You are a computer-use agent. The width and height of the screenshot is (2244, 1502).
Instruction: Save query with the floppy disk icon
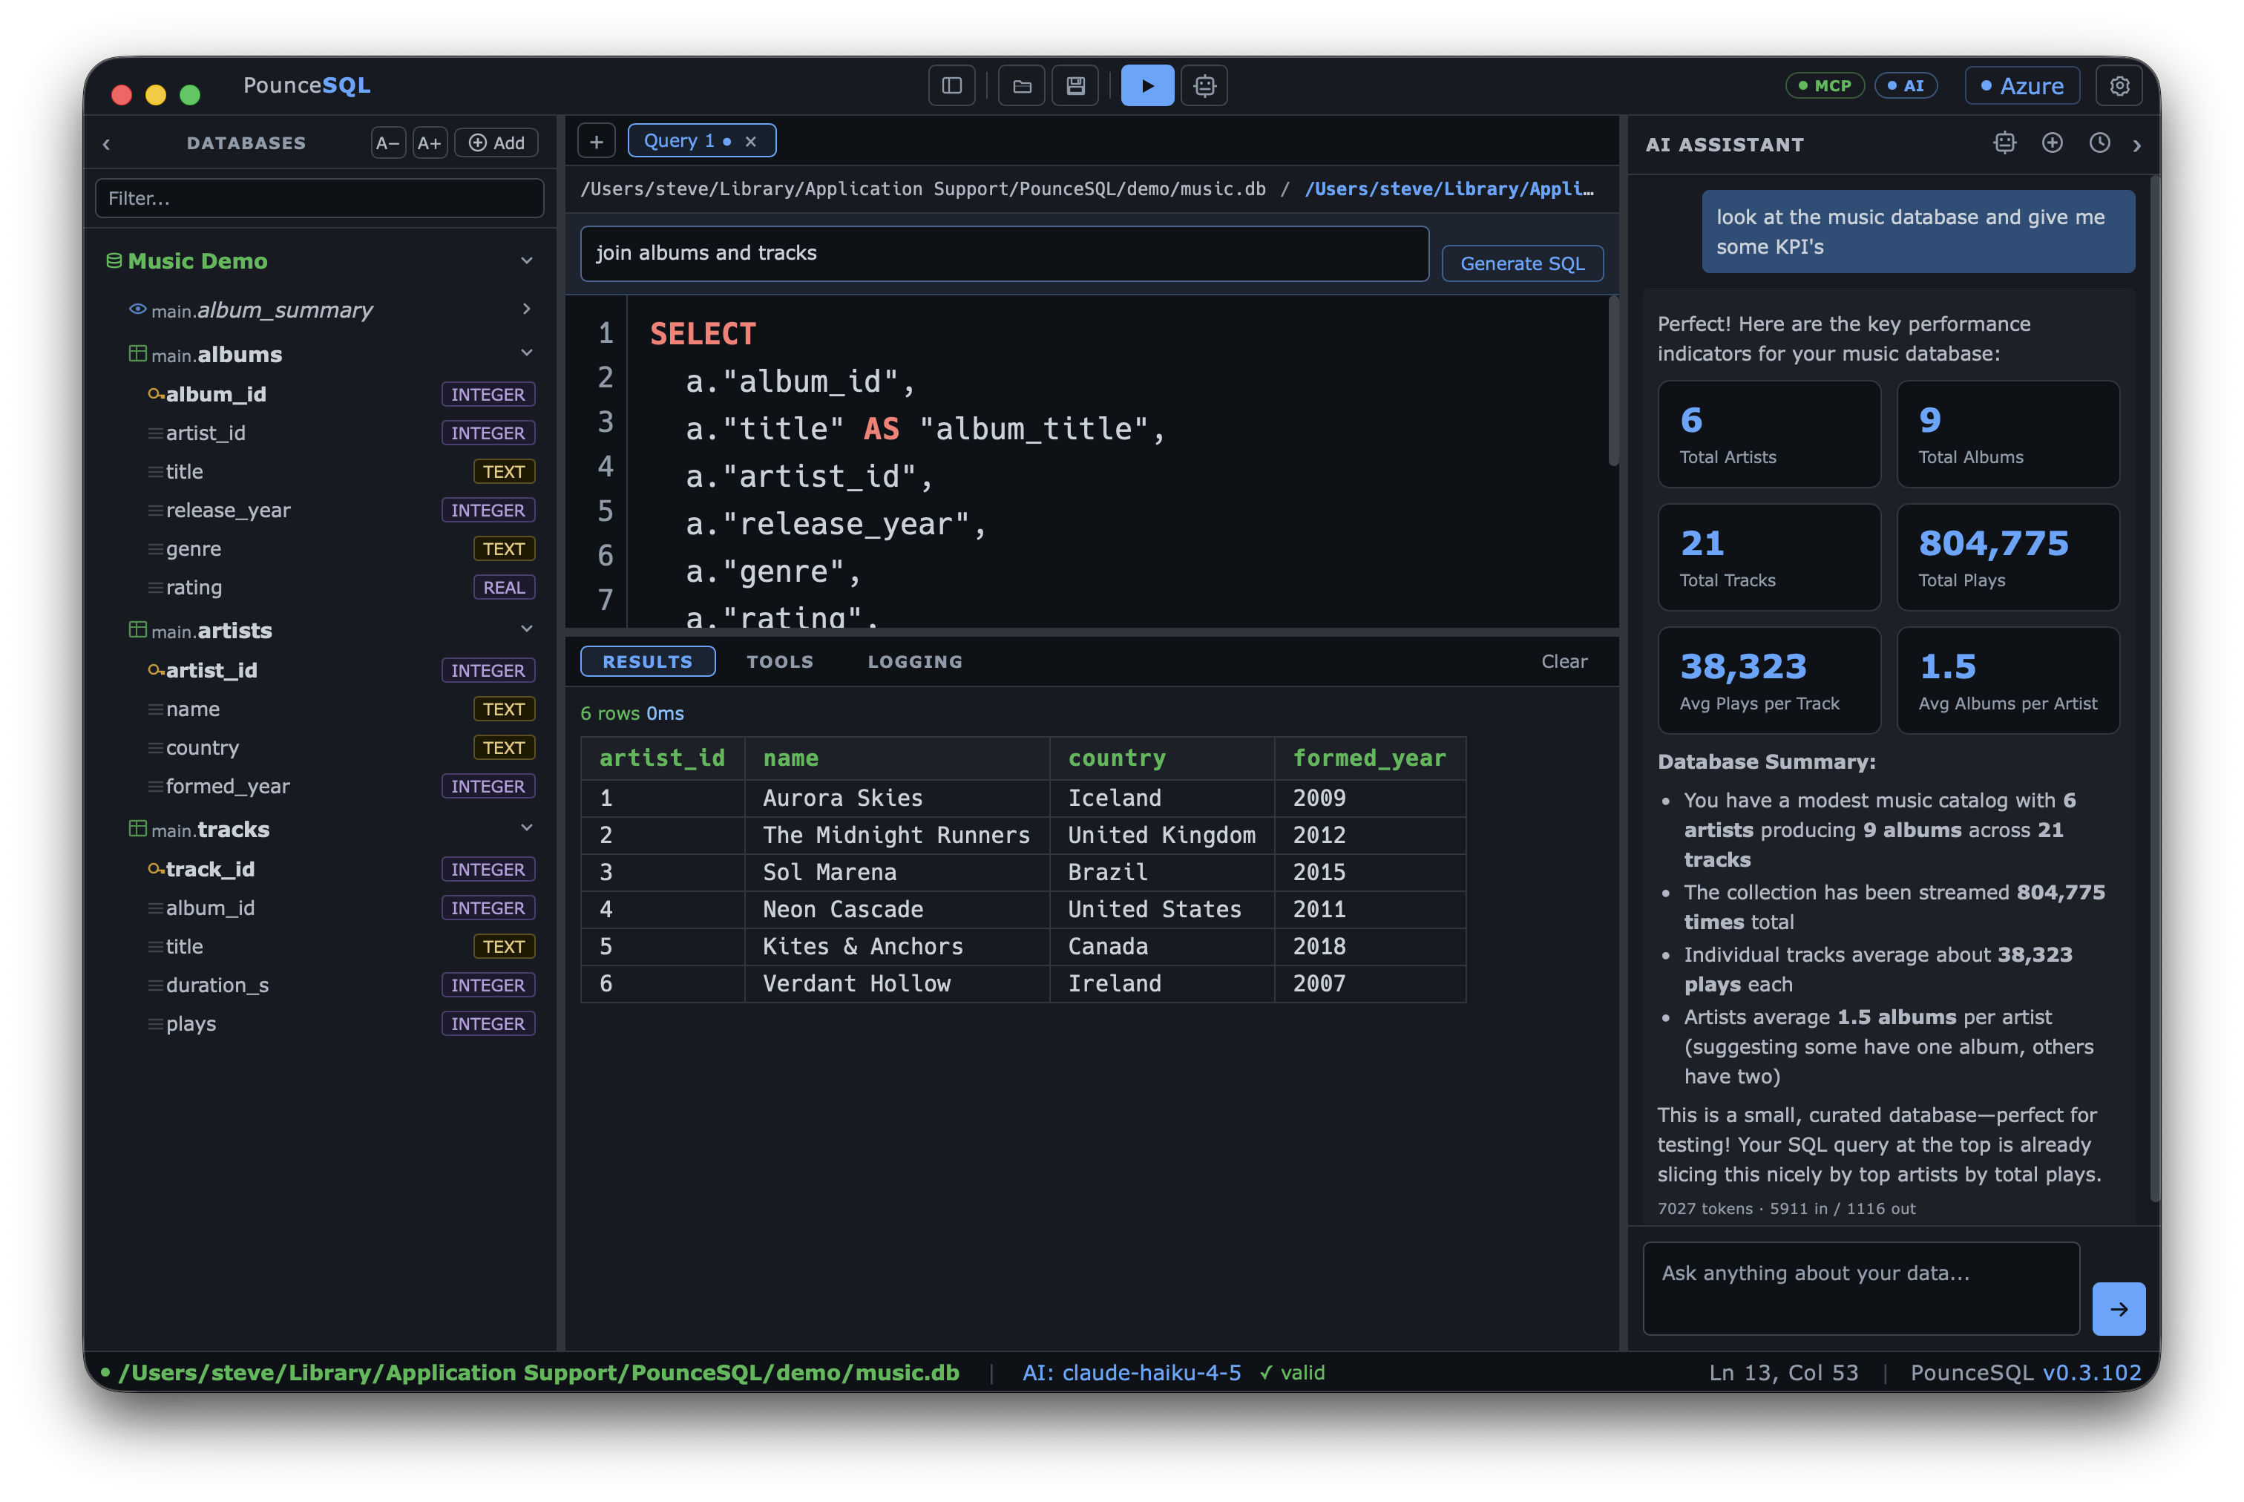(1075, 85)
